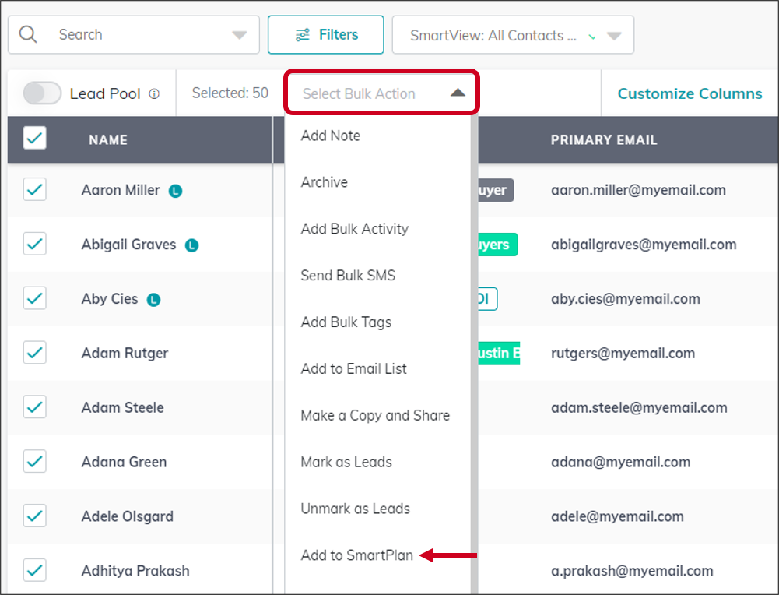Open Adam Rutger contact name

tap(125, 354)
